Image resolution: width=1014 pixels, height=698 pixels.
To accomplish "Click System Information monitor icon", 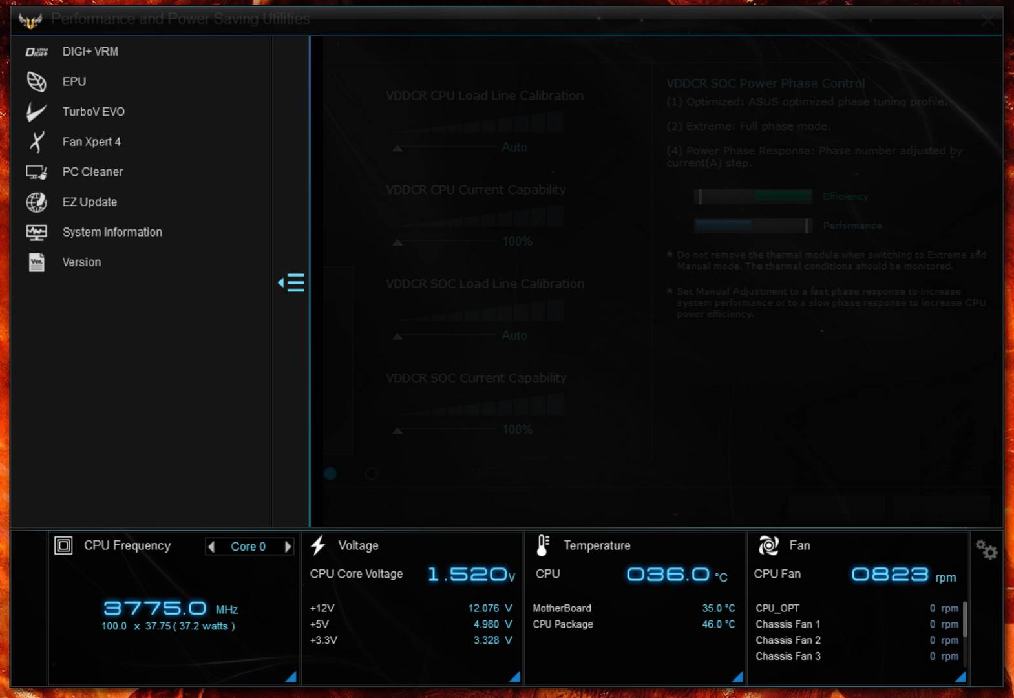I will 36,232.
